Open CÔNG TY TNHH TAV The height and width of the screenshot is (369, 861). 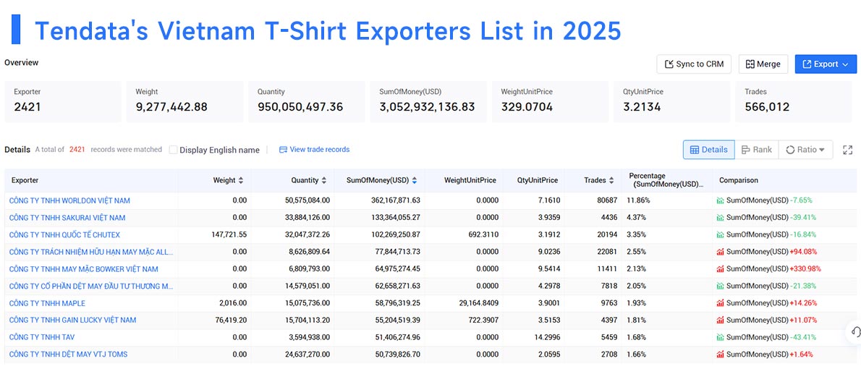point(42,337)
